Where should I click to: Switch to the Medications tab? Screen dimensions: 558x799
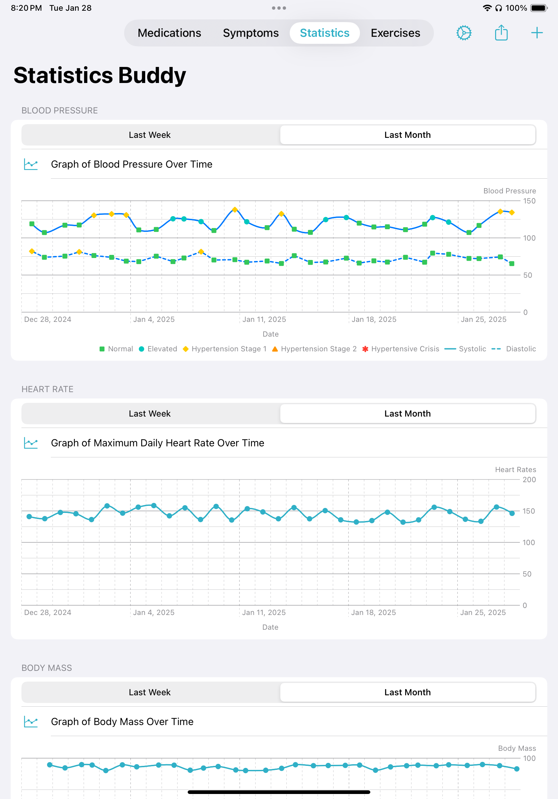(169, 33)
